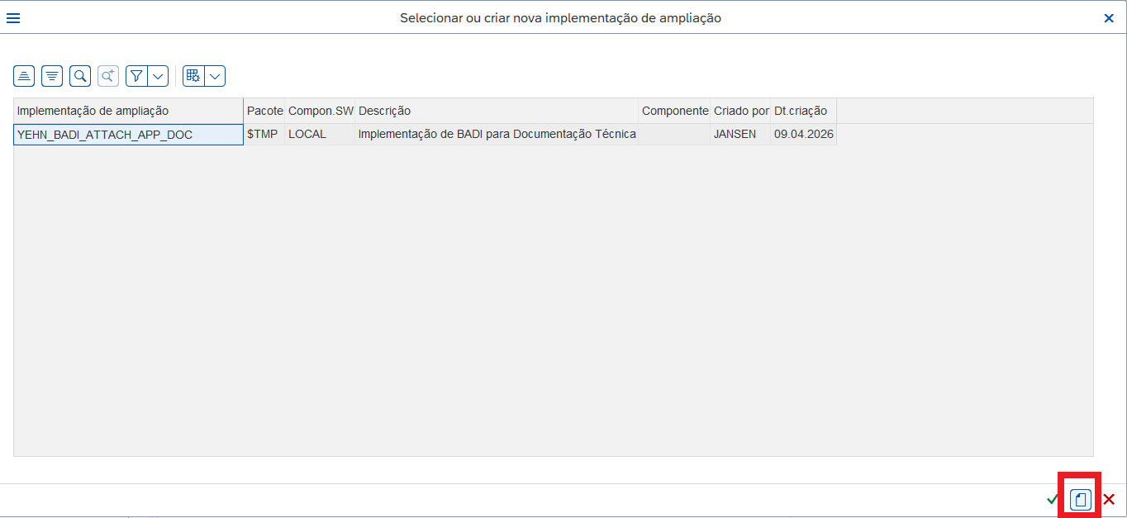Cancel the dialog with the red X

tap(1109, 499)
